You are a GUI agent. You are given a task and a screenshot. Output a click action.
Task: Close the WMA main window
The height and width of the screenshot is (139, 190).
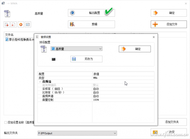(x=186, y=4)
